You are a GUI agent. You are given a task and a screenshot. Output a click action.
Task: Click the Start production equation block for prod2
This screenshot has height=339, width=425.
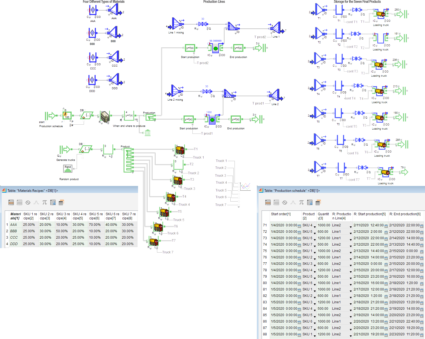click(x=190, y=48)
